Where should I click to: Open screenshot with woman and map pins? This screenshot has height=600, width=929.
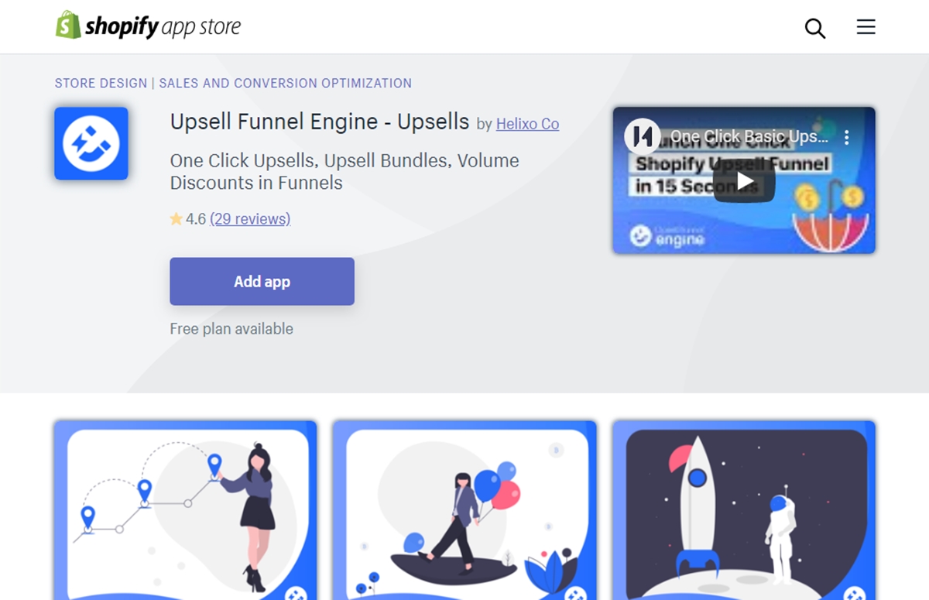pos(186,510)
